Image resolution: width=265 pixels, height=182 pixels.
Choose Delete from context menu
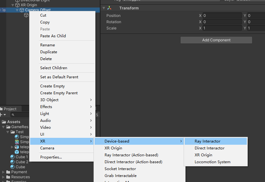62,59
